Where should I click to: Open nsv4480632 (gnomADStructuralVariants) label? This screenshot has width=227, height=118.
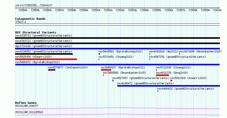pos(186,89)
